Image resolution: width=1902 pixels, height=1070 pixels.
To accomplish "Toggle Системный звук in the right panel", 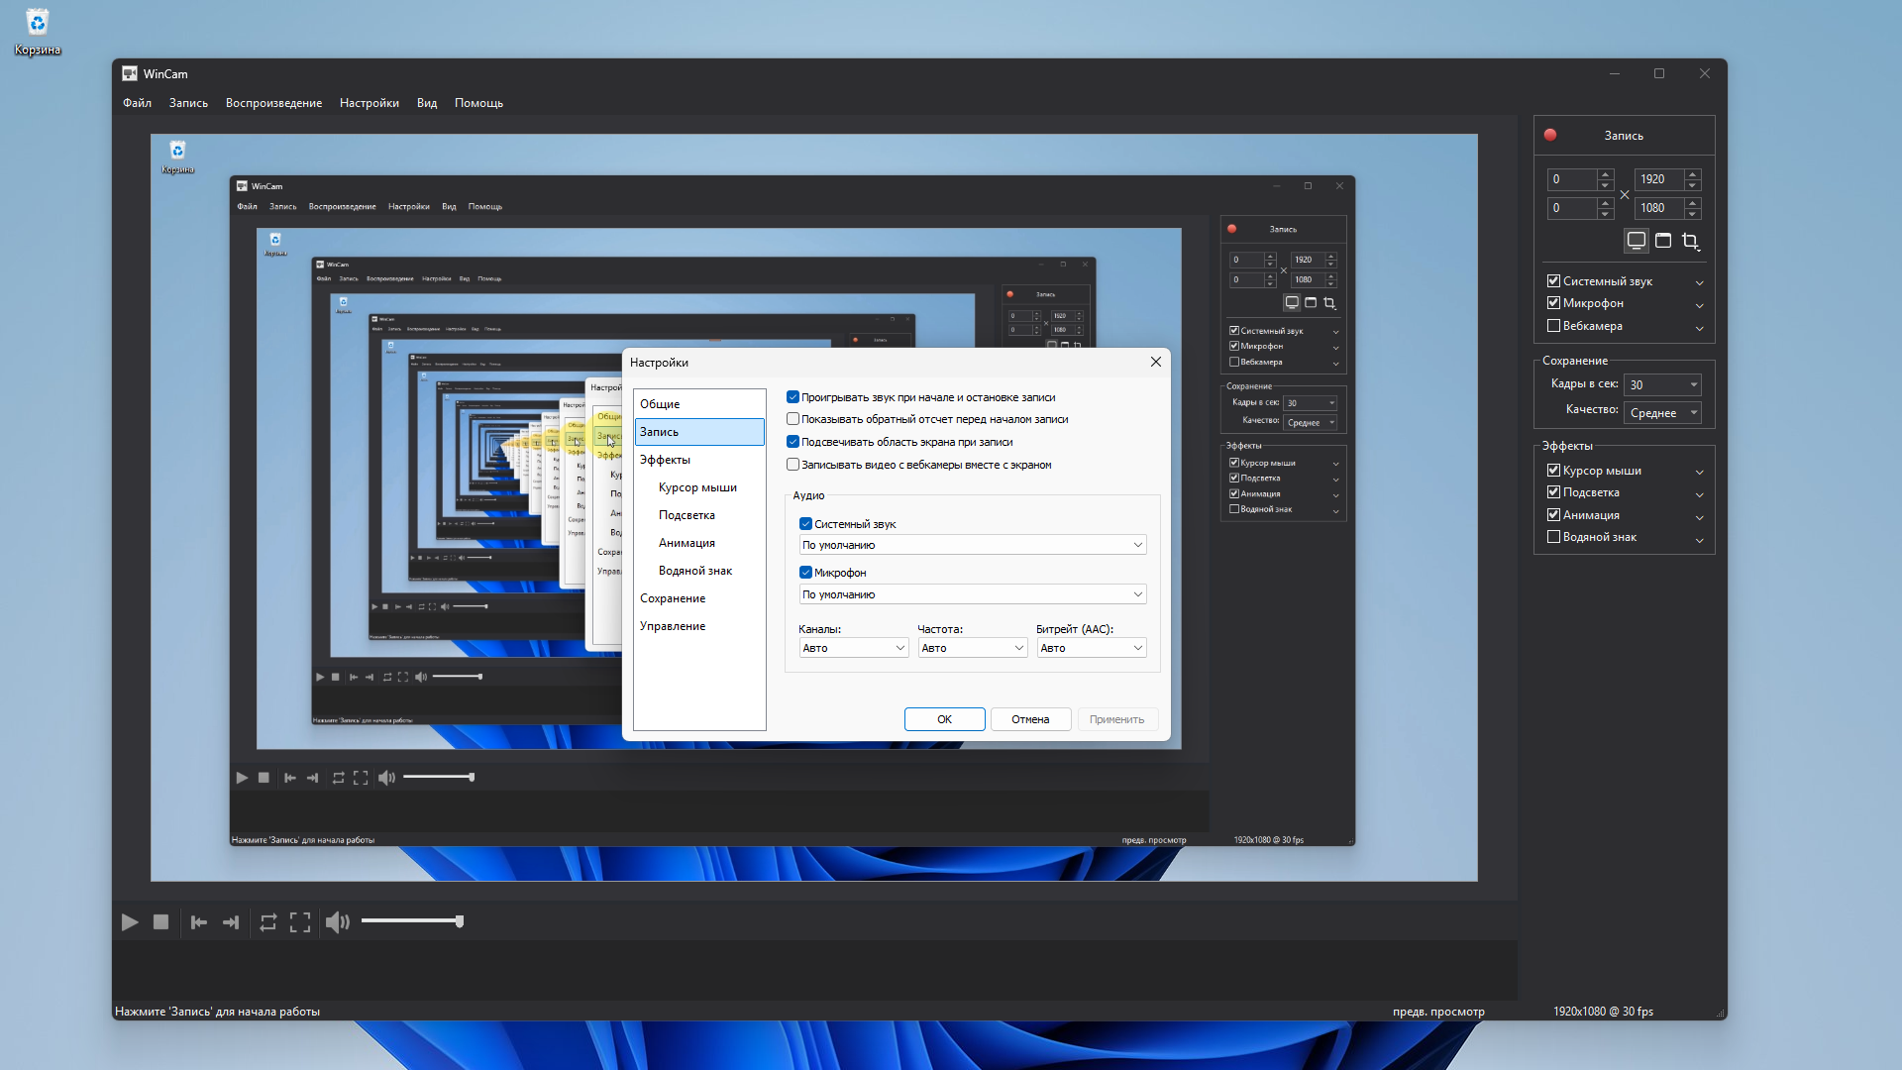I will pos(1553,281).
